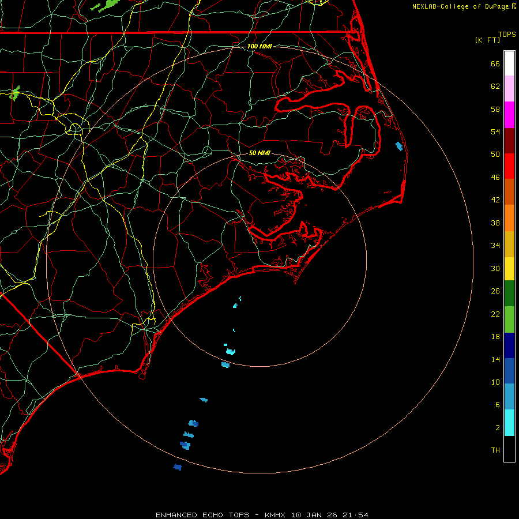Select the medium blue legend swatch

[509, 371]
